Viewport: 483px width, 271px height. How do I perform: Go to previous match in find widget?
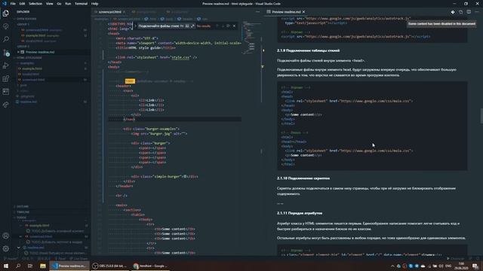pyautogui.click(x=217, y=26)
